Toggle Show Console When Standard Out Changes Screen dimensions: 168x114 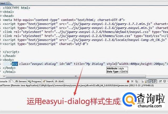150,81
